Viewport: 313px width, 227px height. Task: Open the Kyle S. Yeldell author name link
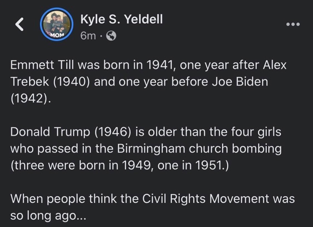pos(122,19)
